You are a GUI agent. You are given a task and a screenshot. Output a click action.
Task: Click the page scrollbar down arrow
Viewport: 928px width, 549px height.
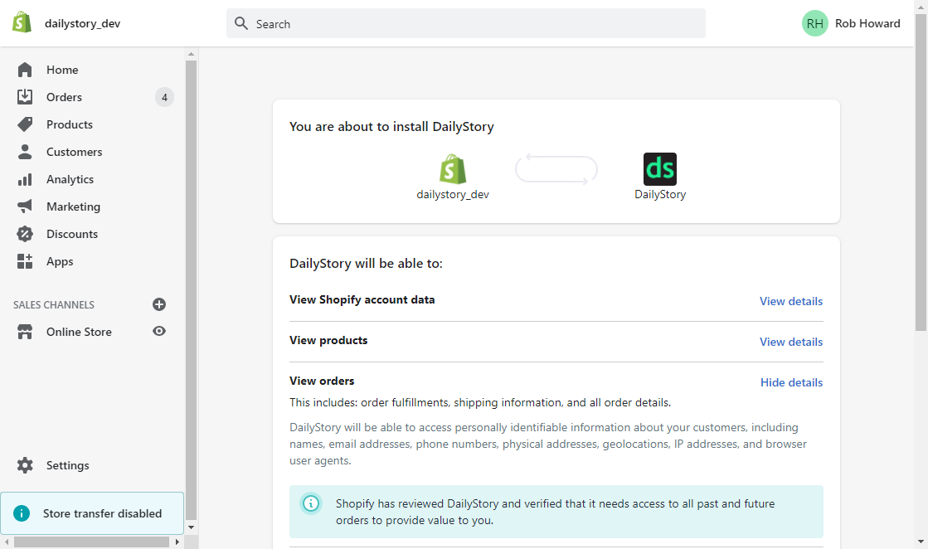pos(921,542)
